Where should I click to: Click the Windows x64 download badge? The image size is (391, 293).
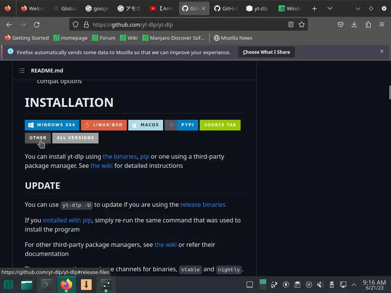tap(52, 125)
